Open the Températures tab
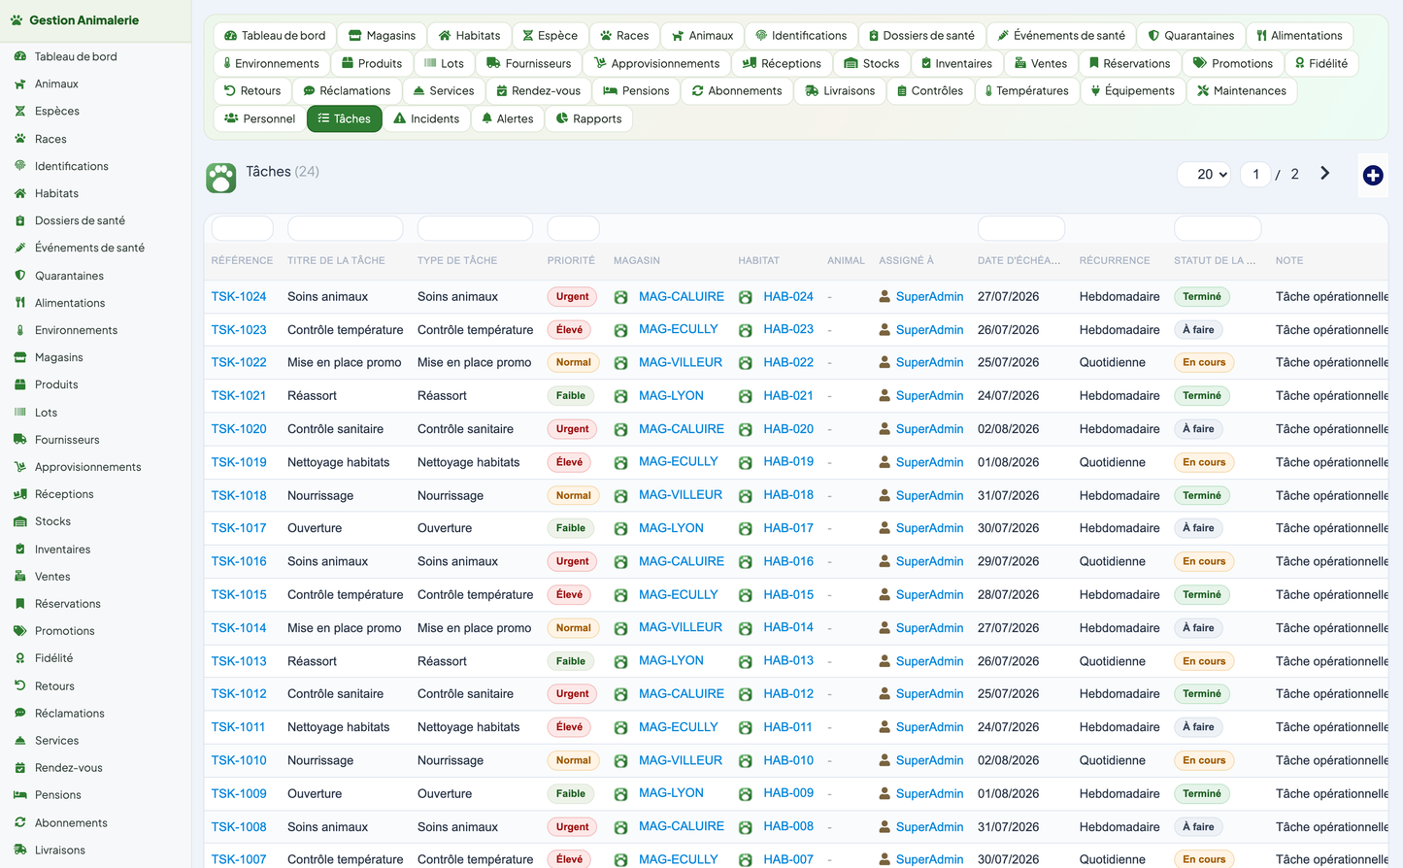The height and width of the screenshot is (868, 1403). point(1026,90)
